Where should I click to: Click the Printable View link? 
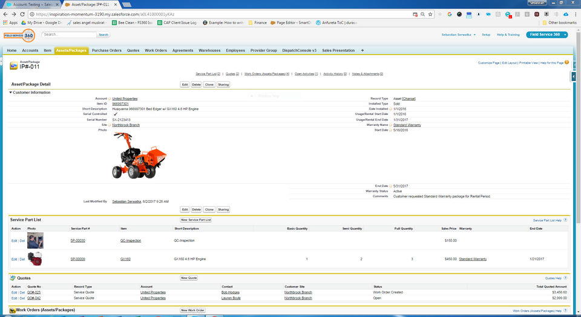tap(528, 63)
